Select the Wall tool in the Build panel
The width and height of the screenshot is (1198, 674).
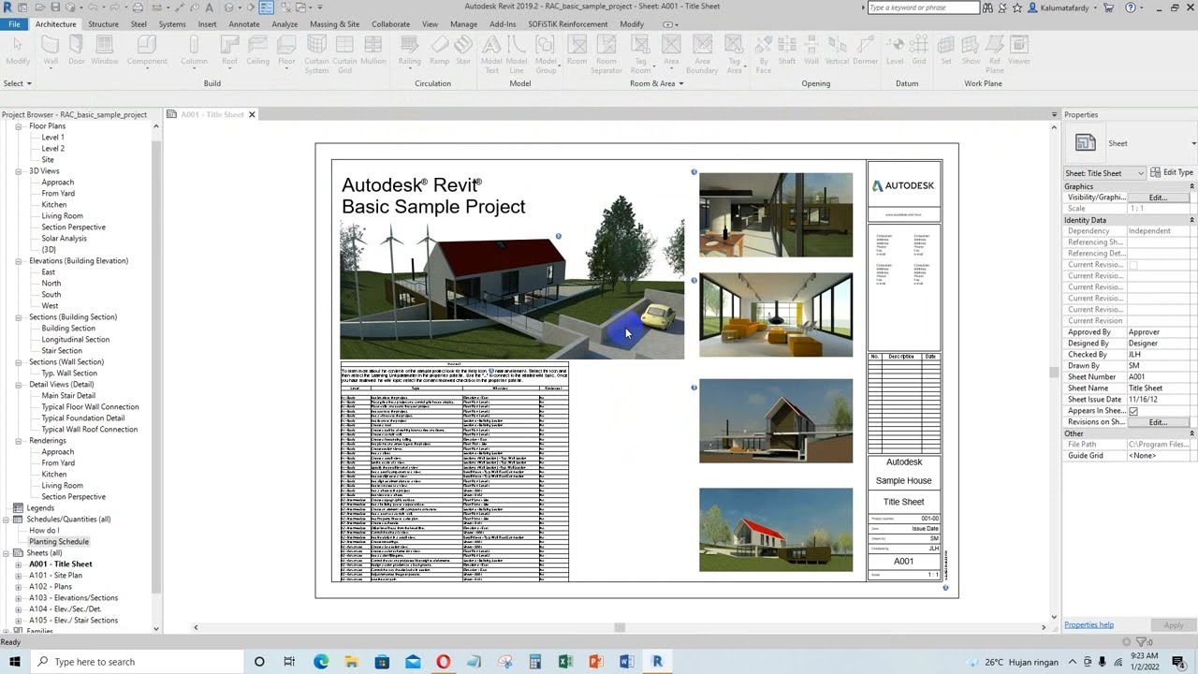click(51, 51)
